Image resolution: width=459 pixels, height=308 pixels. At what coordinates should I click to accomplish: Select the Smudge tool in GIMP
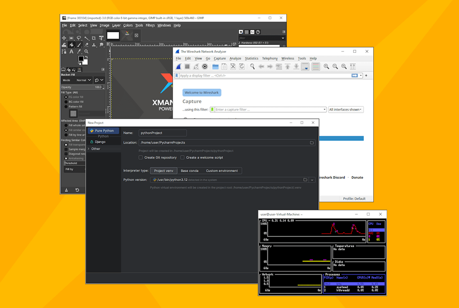tap(101, 45)
